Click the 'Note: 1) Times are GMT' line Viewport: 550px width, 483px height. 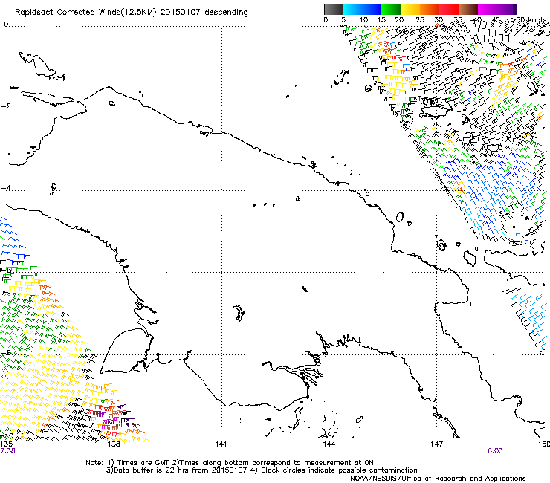tap(230, 463)
